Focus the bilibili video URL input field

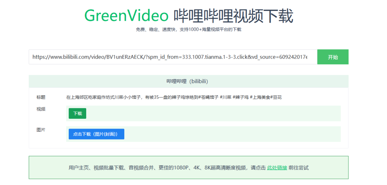[173, 57]
